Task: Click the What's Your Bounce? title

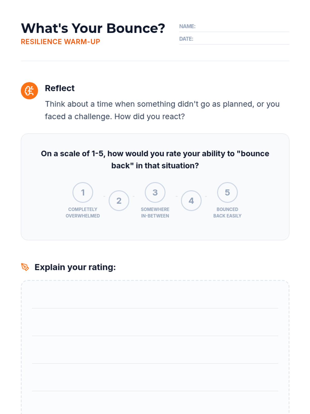Action: tap(93, 28)
